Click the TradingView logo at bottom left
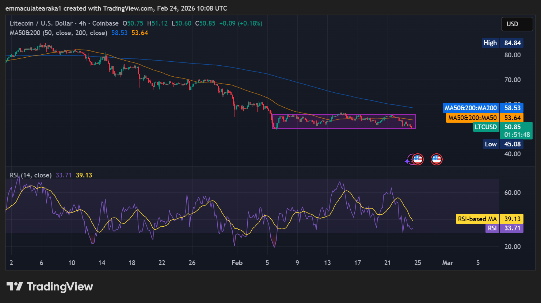Viewport: 541px width, 303px height. (x=50, y=287)
